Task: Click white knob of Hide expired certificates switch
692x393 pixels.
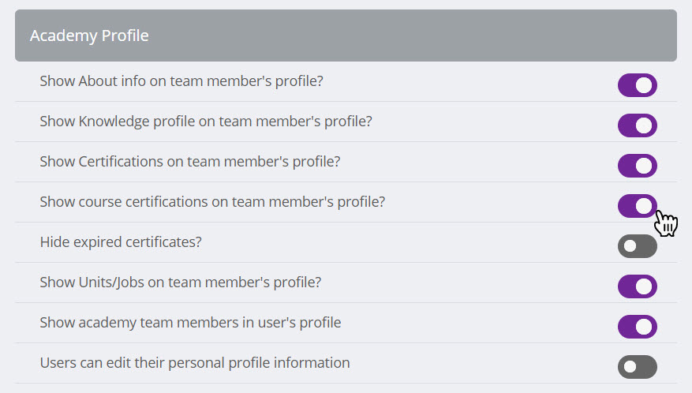Action: pyautogui.click(x=629, y=246)
